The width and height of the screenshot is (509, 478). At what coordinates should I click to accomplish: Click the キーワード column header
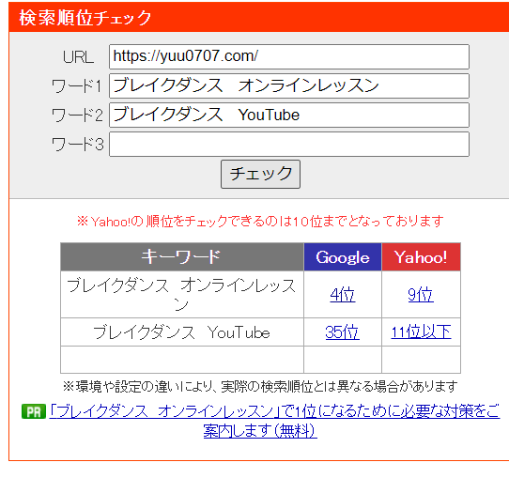pos(182,257)
